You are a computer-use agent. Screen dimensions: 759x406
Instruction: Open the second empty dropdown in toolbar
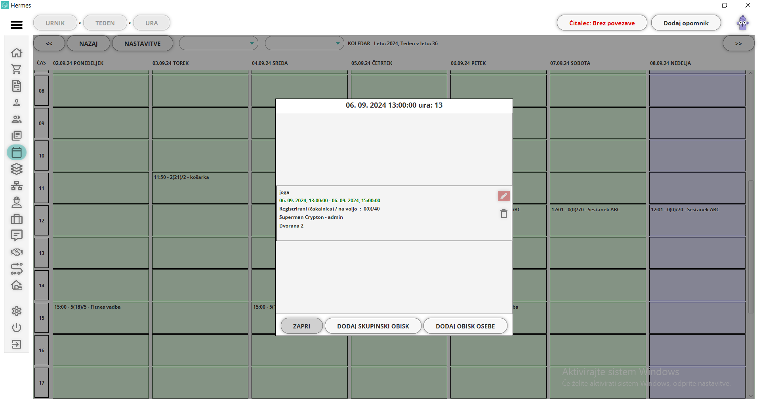point(304,43)
